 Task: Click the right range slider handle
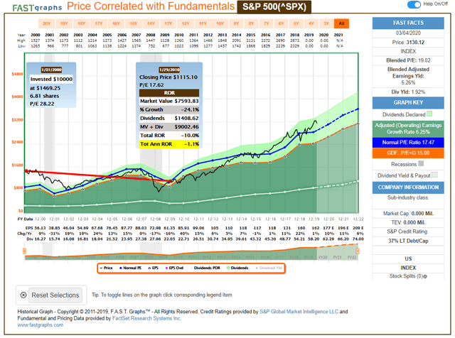pos(358,251)
